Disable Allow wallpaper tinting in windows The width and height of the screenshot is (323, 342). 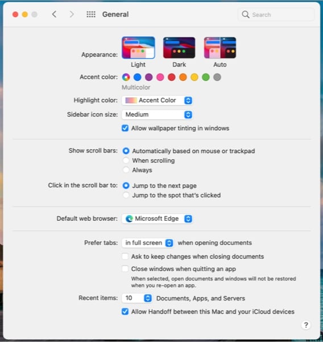pos(125,128)
